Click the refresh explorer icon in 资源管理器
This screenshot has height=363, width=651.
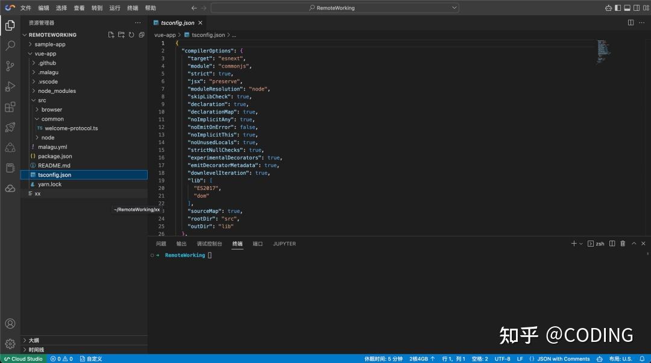click(131, 34)
